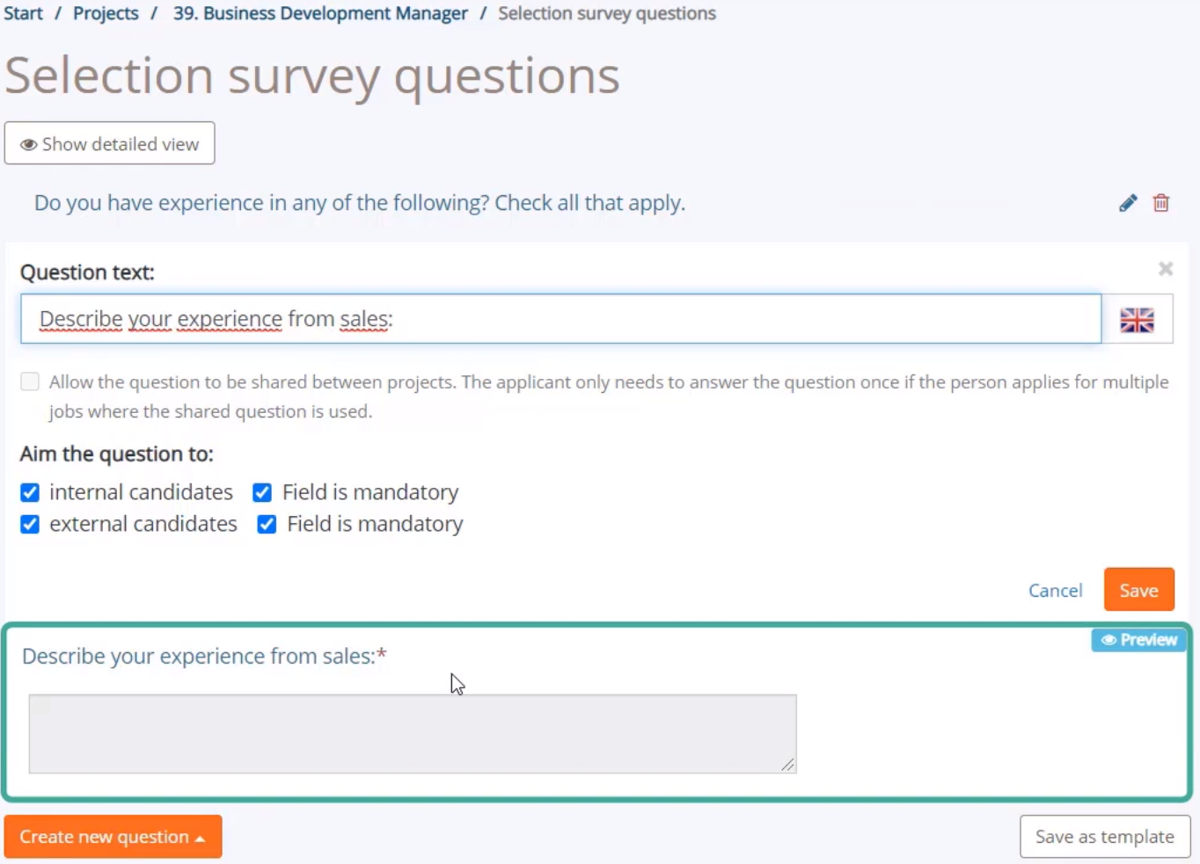
Task: Click Save as template button
Action: click(1105, 837)
